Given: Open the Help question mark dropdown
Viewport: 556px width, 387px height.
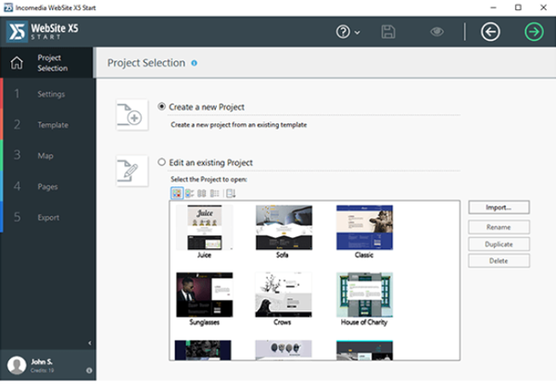Looking at the screenshot, I should (347, 31).
